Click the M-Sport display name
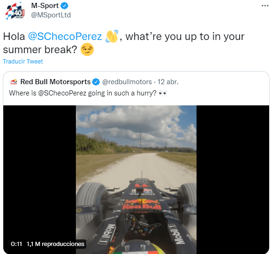This screenshot has width=271, height=254. pos(45,6)
